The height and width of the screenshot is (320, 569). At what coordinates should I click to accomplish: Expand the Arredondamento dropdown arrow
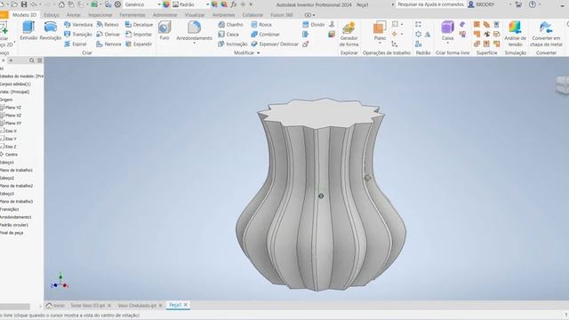tap(194, 44)
